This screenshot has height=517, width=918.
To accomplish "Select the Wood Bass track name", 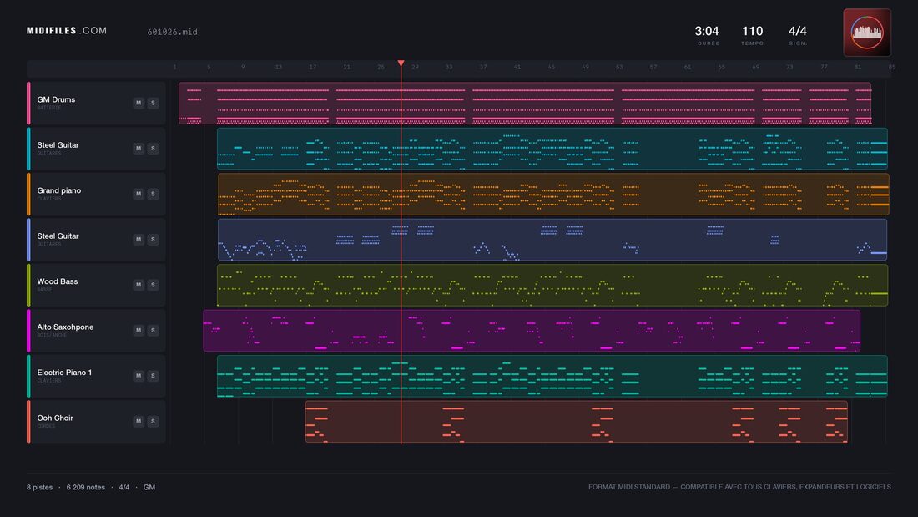I will 58,281.
